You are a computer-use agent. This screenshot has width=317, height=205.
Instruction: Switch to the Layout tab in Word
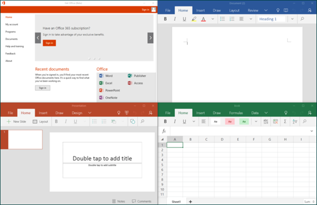tap(234, 10)
